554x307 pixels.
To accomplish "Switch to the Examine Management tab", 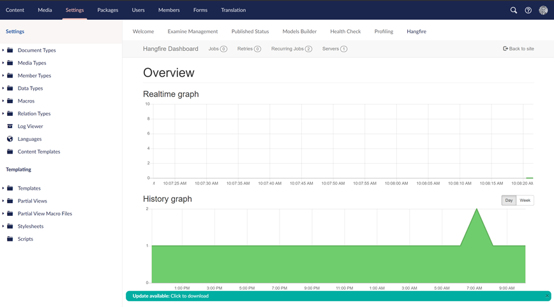I will (x=193, y=31).
